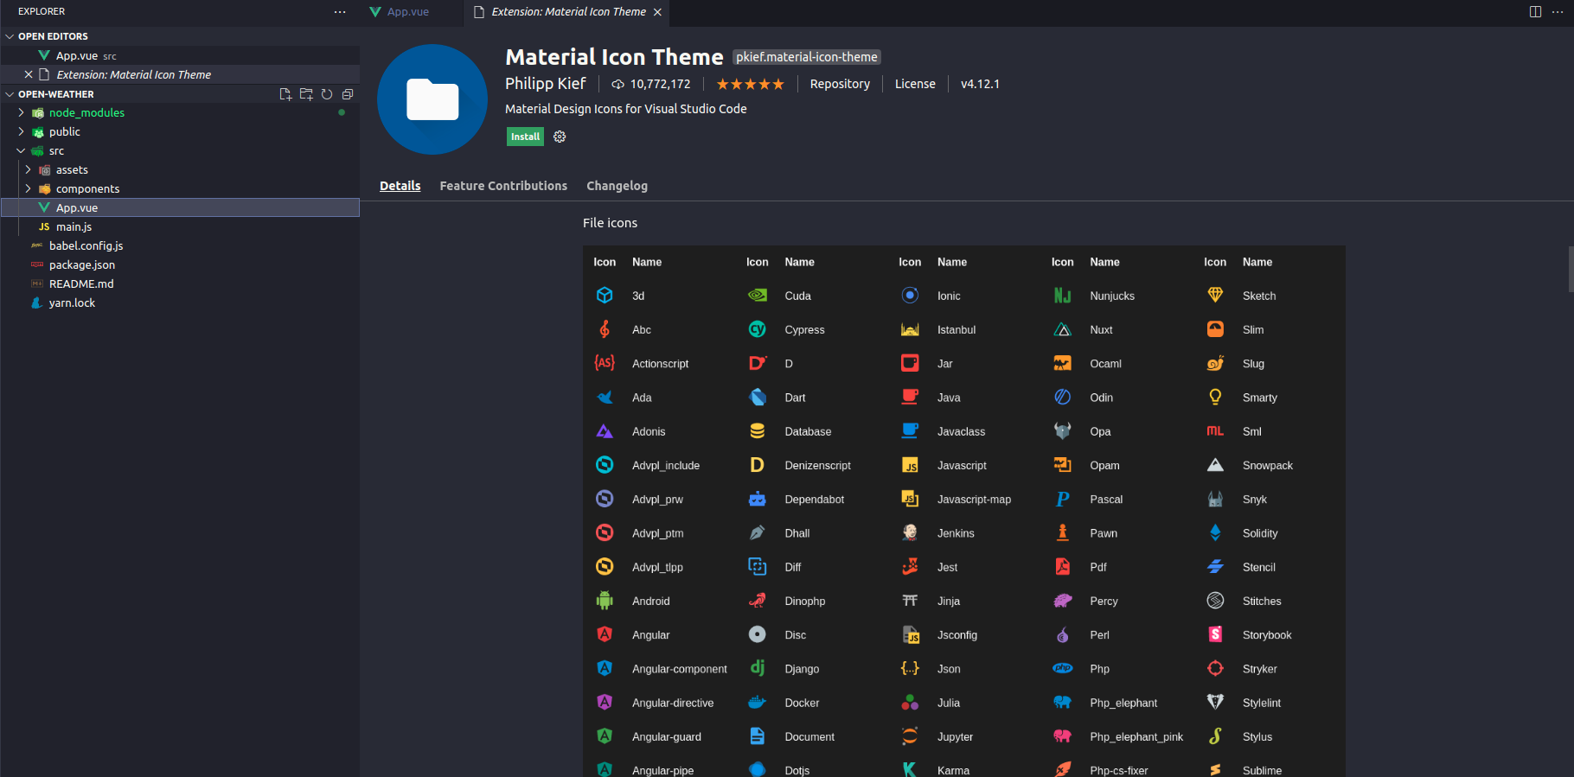Open the License link
The width and height of the screenshot is (1574, 777).
915,84
